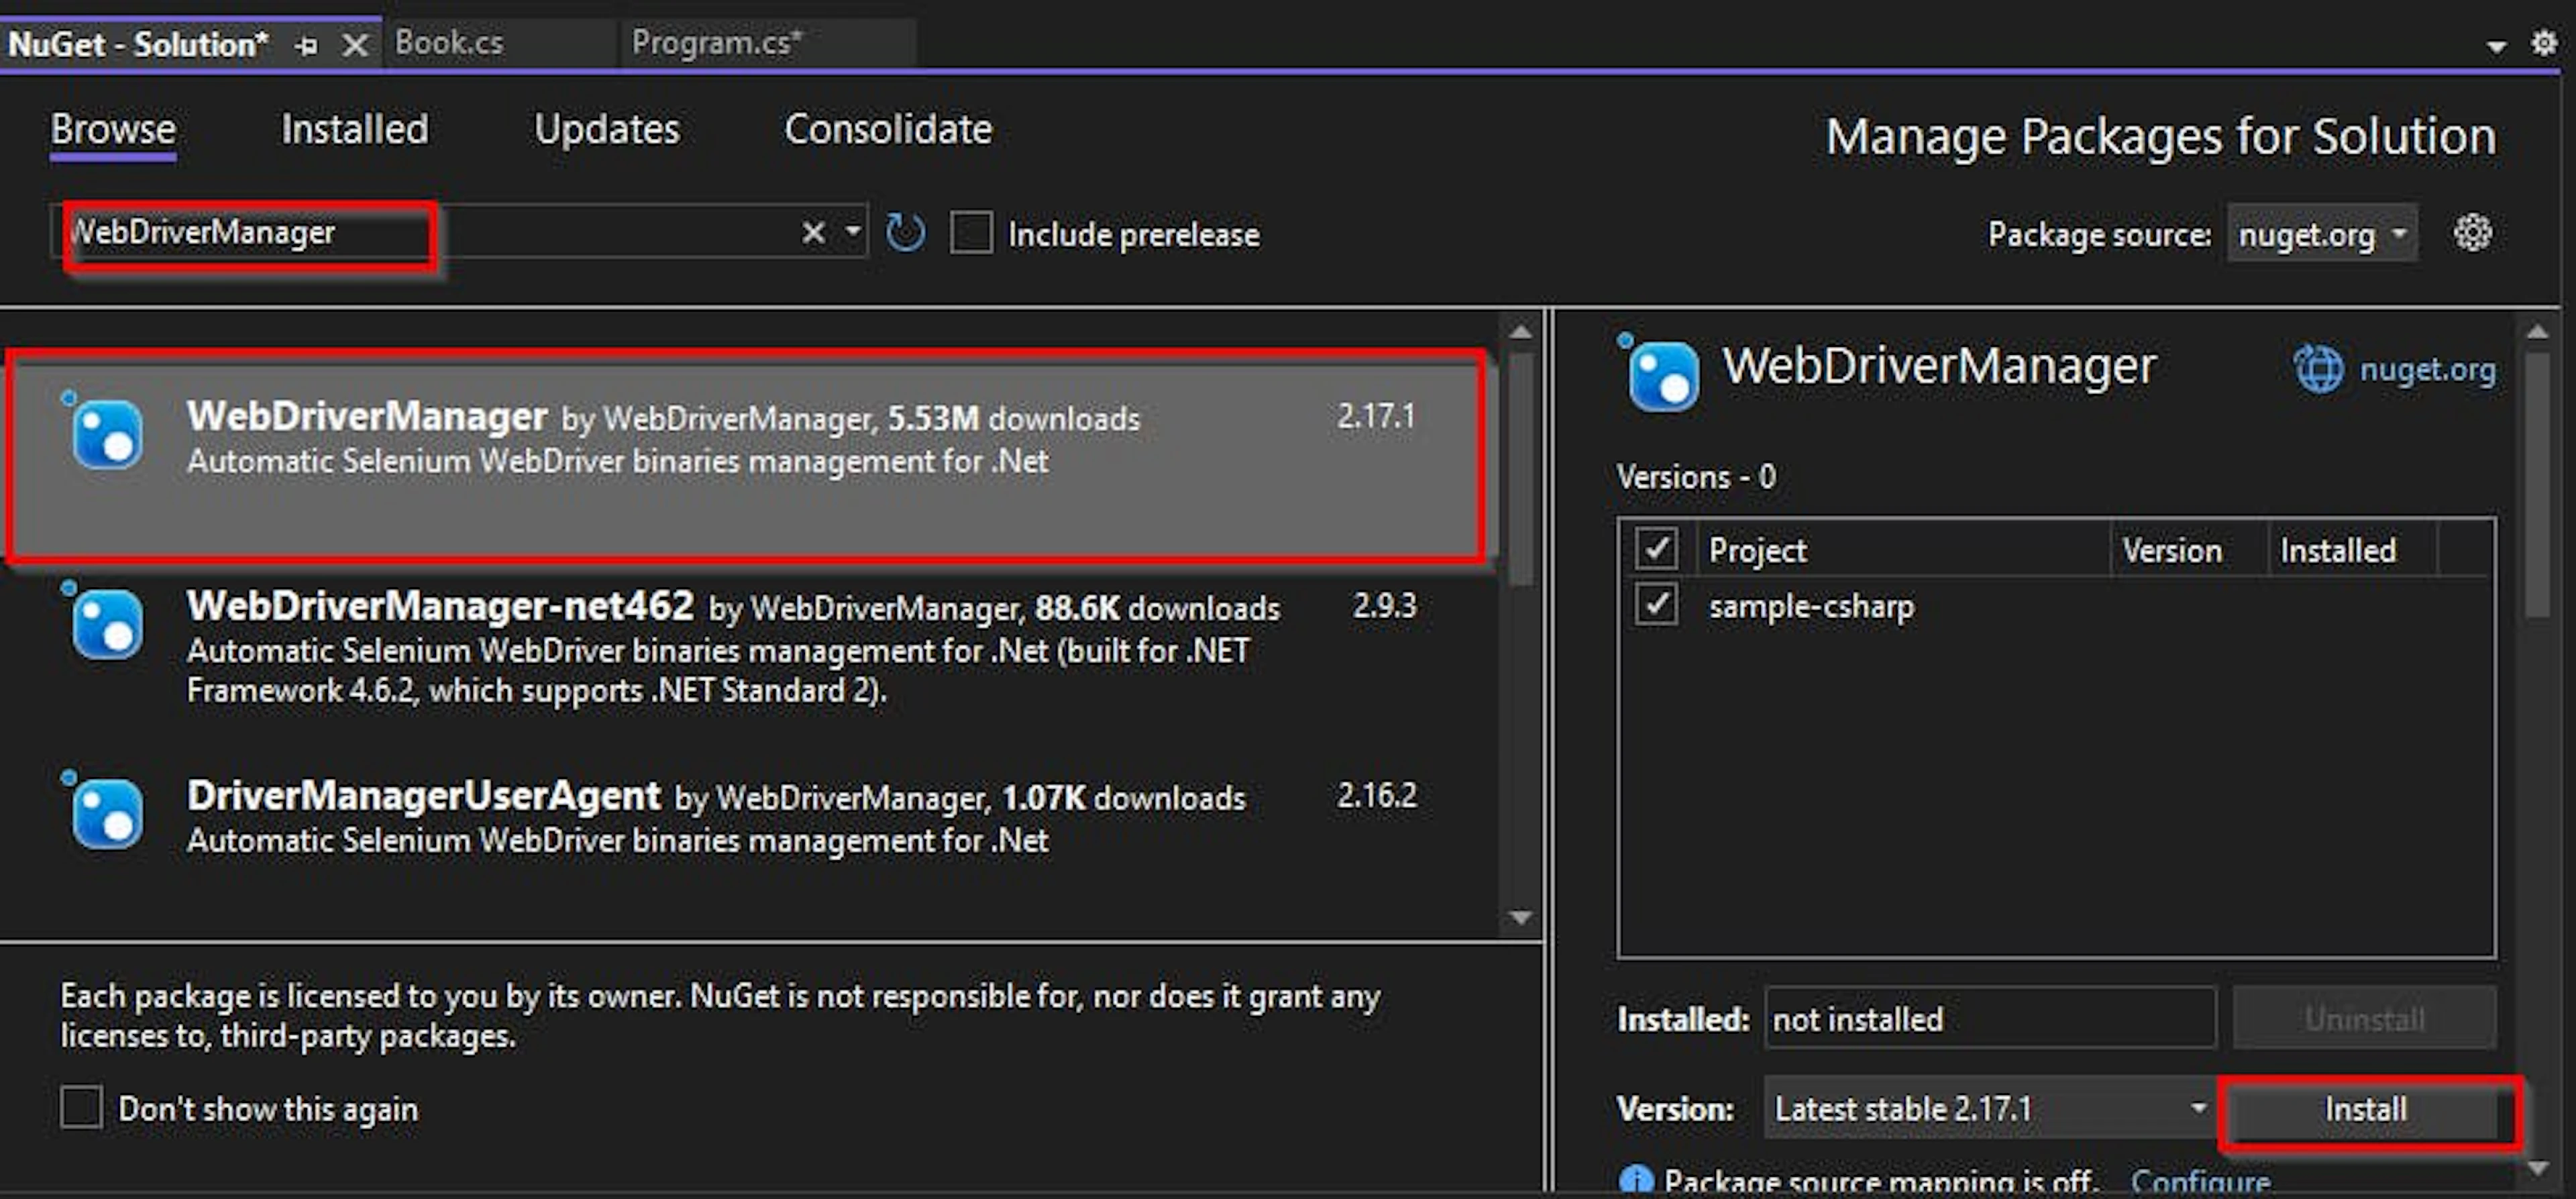Refresh the package search results
Screen dimensions: 2576x1199
pos(906,233)
